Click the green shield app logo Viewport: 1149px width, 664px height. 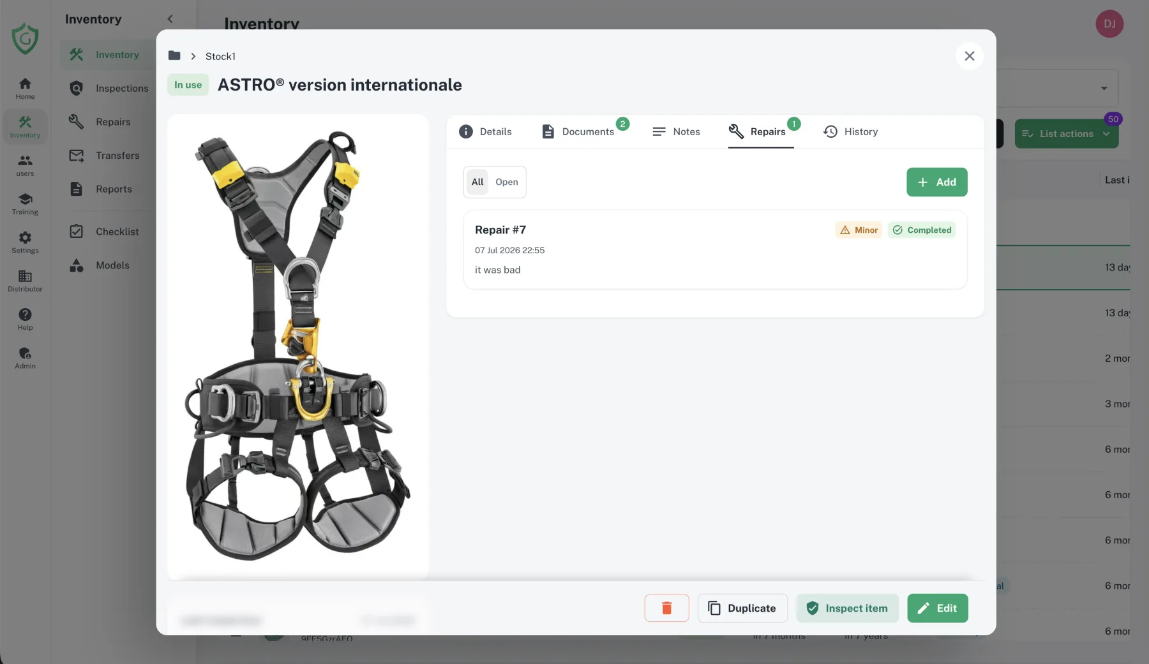tap(25, 38)
